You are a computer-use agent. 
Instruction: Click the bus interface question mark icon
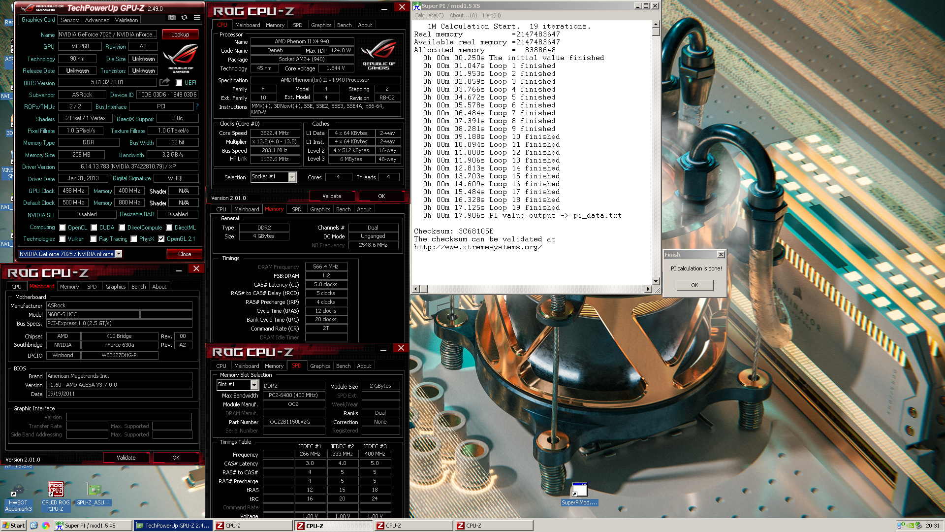(x=197, y=106)
